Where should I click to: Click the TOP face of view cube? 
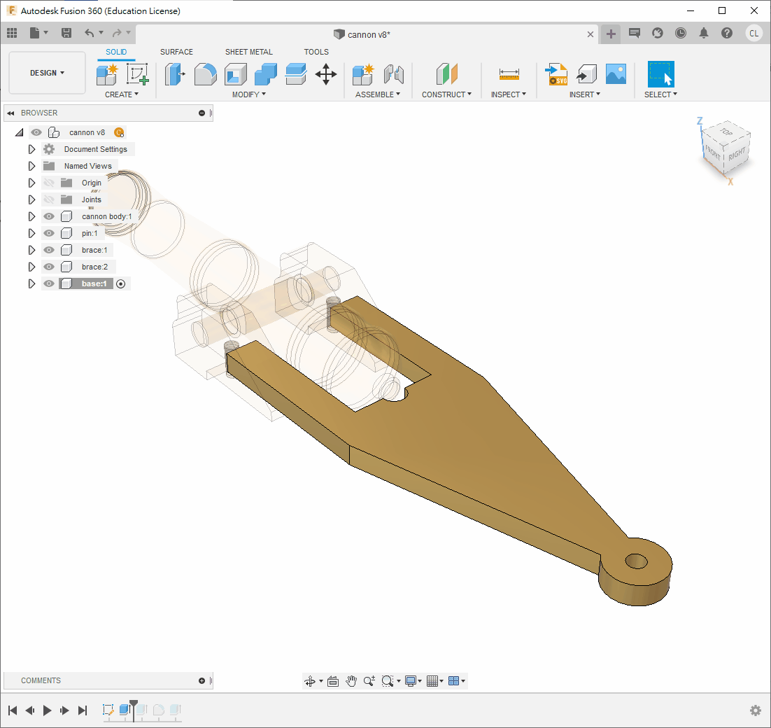click(x=727, y=132)
